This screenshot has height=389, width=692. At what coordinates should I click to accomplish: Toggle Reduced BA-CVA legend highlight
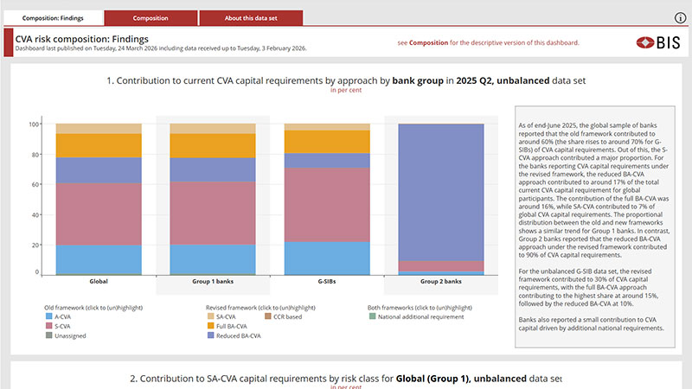[x=234, y=335]
